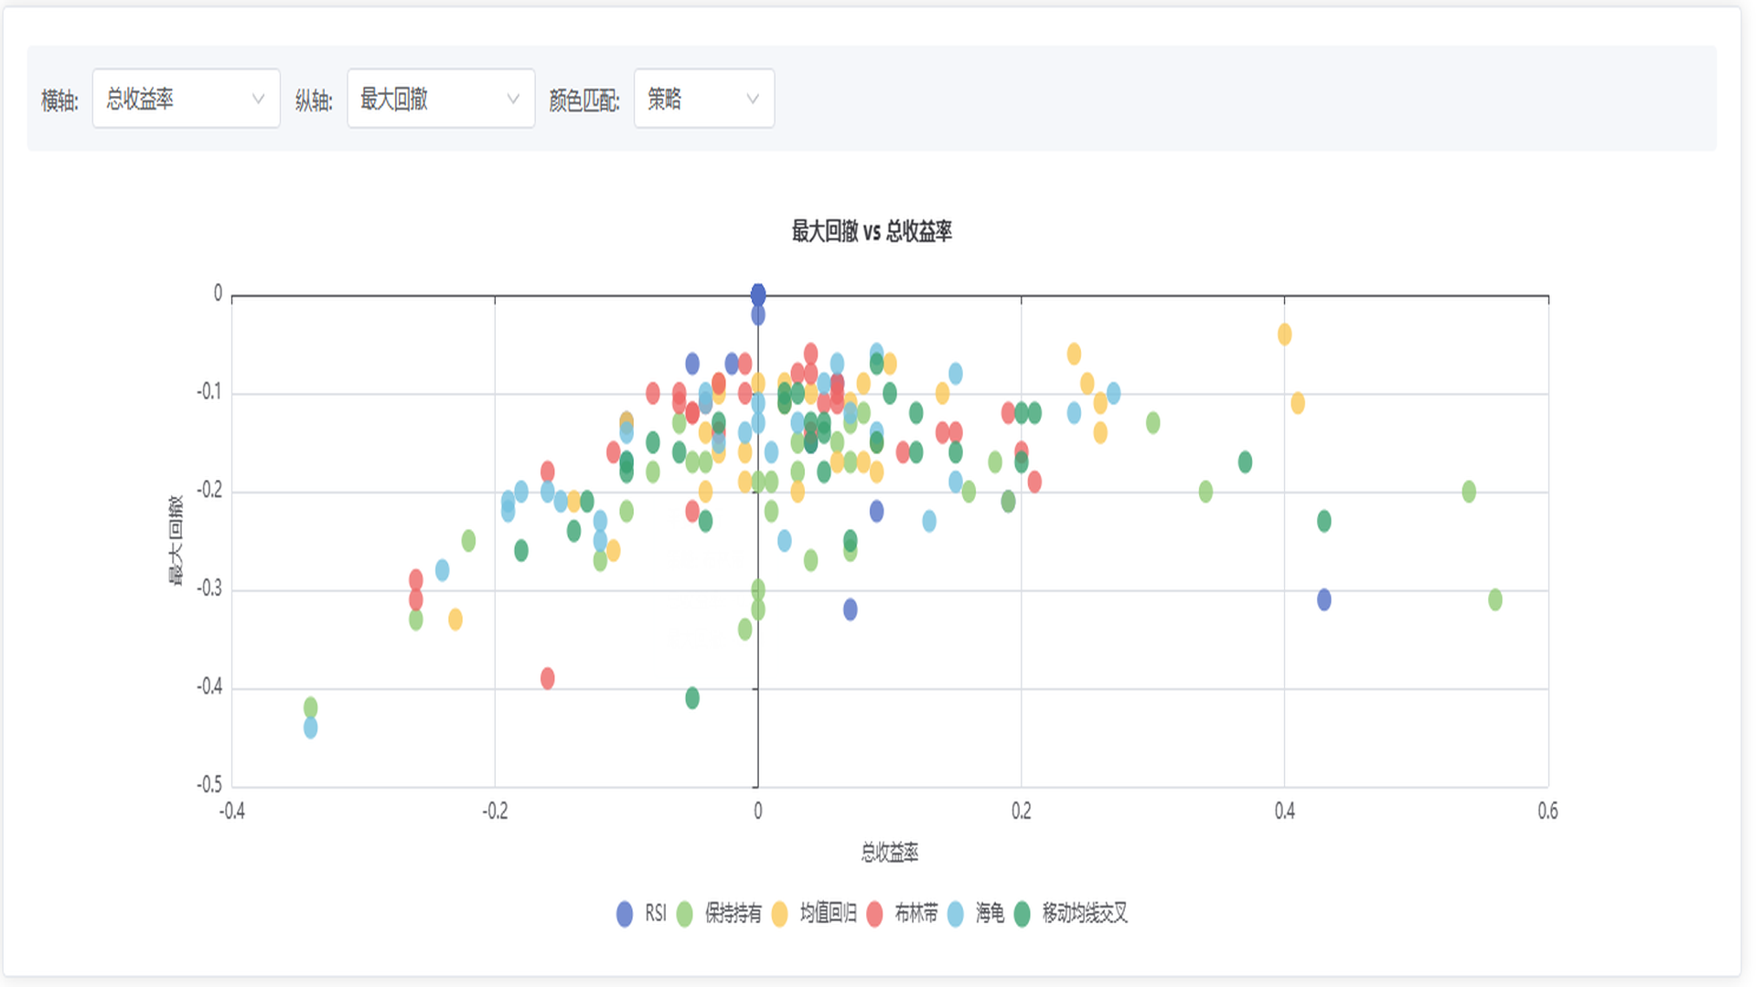The image size is (1756, 987).
Task: Click the dropdown arrow of the 颜色匹配 selector
Action: point(752,99)
